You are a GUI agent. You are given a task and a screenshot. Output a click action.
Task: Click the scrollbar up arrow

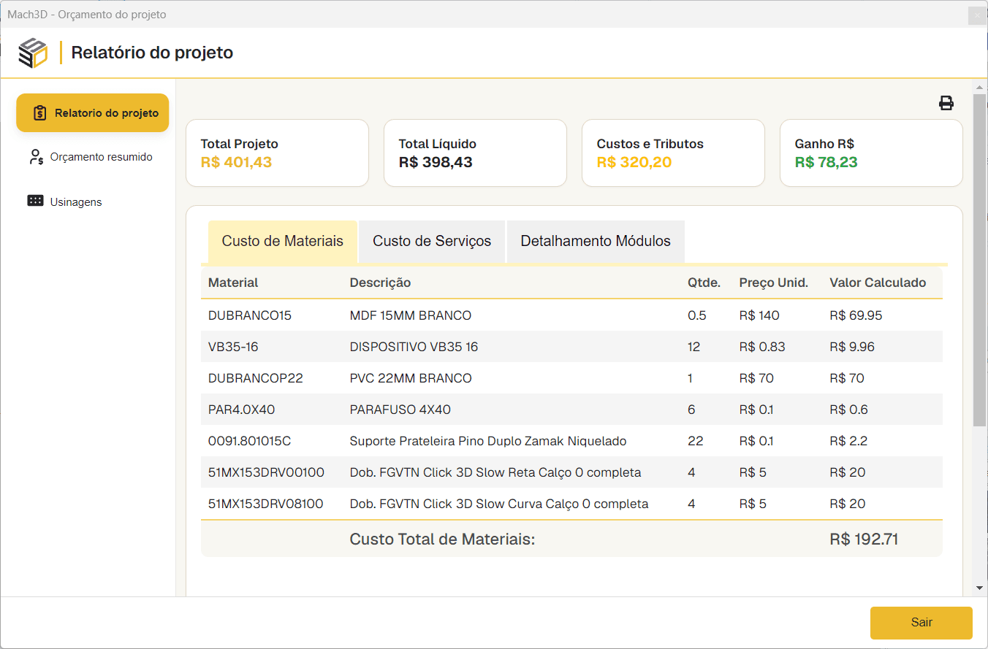(x=979, y=88)
